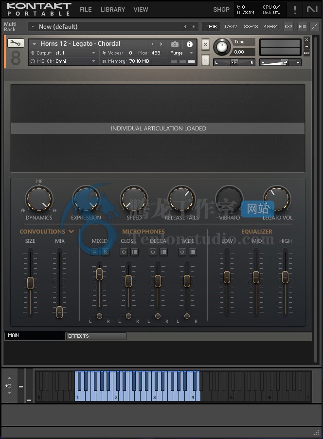Click the Native Instruments logo icon
323x439 pixels.
[x=312, y=10]
